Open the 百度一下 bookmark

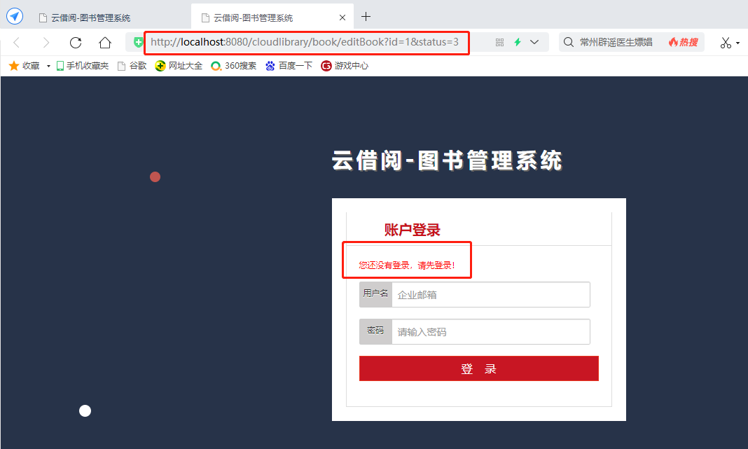point(289,66)
